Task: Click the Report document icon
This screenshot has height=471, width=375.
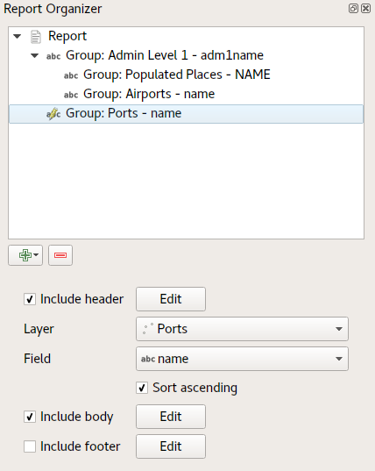Action: click(x=36, y=37)
